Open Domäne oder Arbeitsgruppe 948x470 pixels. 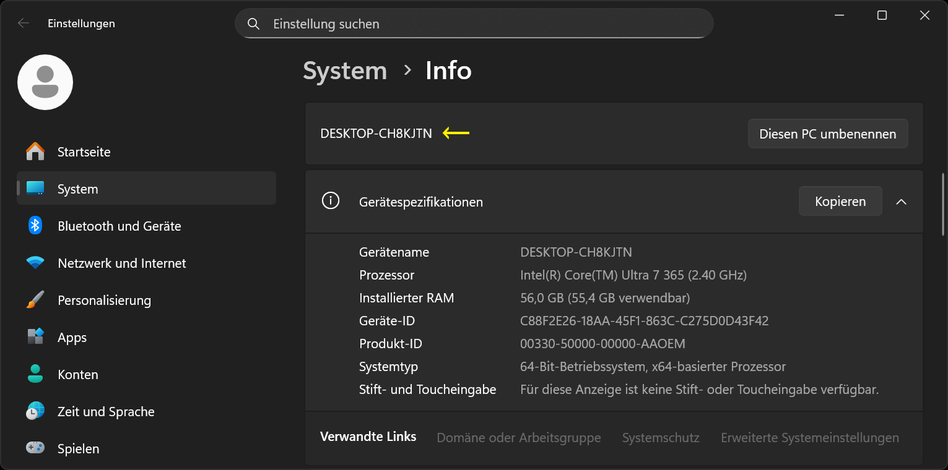point(518,437)
